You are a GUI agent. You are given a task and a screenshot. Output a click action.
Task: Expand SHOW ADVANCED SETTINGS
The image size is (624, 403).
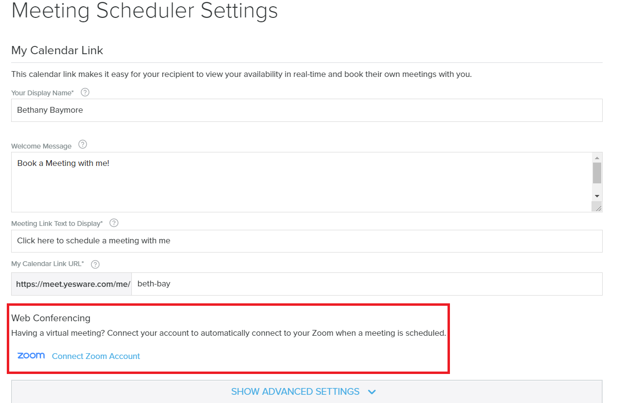click(x=304, y=391)
